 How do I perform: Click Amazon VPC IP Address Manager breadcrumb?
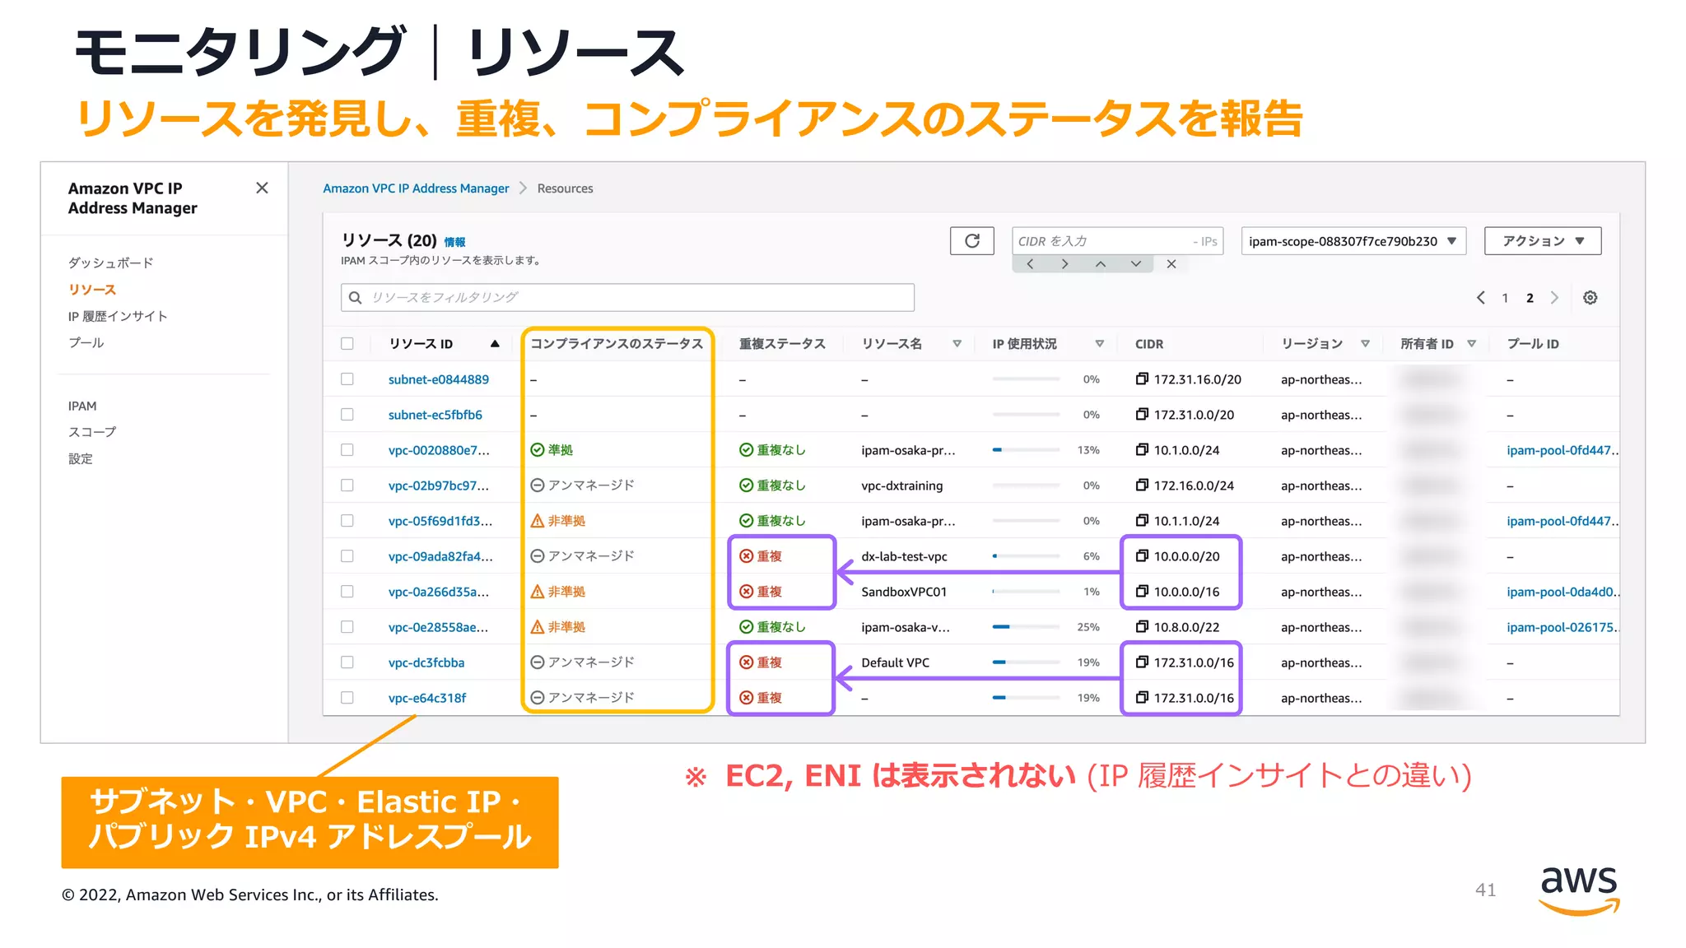pyautogui.click(x=416, y=188)
